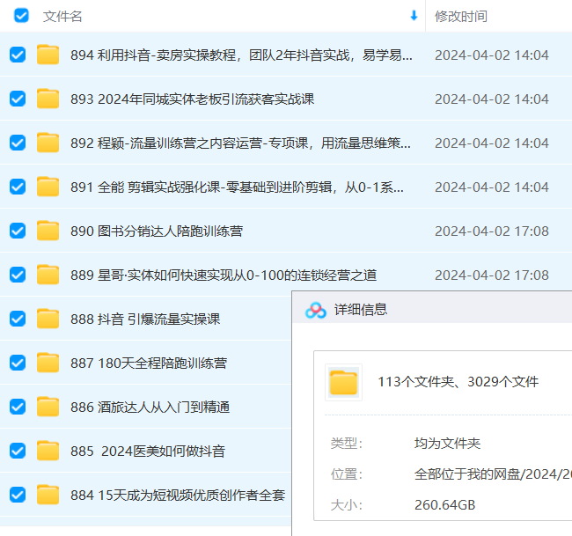Image resolution: width=572 pixels, height=536 pixels.
Task: Click the blue sort arrow in 文件名 column
Action: pos(414,16)
